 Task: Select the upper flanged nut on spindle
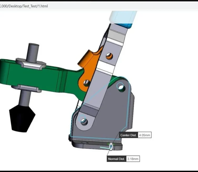click(x=31, y=64)
